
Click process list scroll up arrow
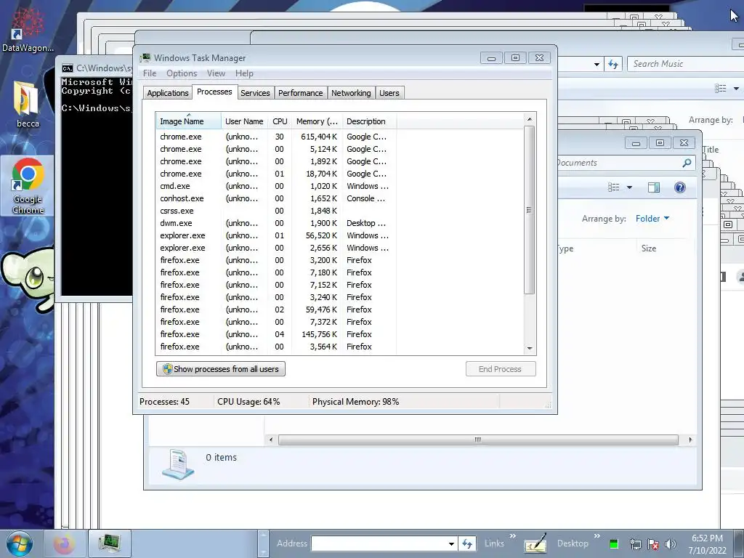[530, 119]
